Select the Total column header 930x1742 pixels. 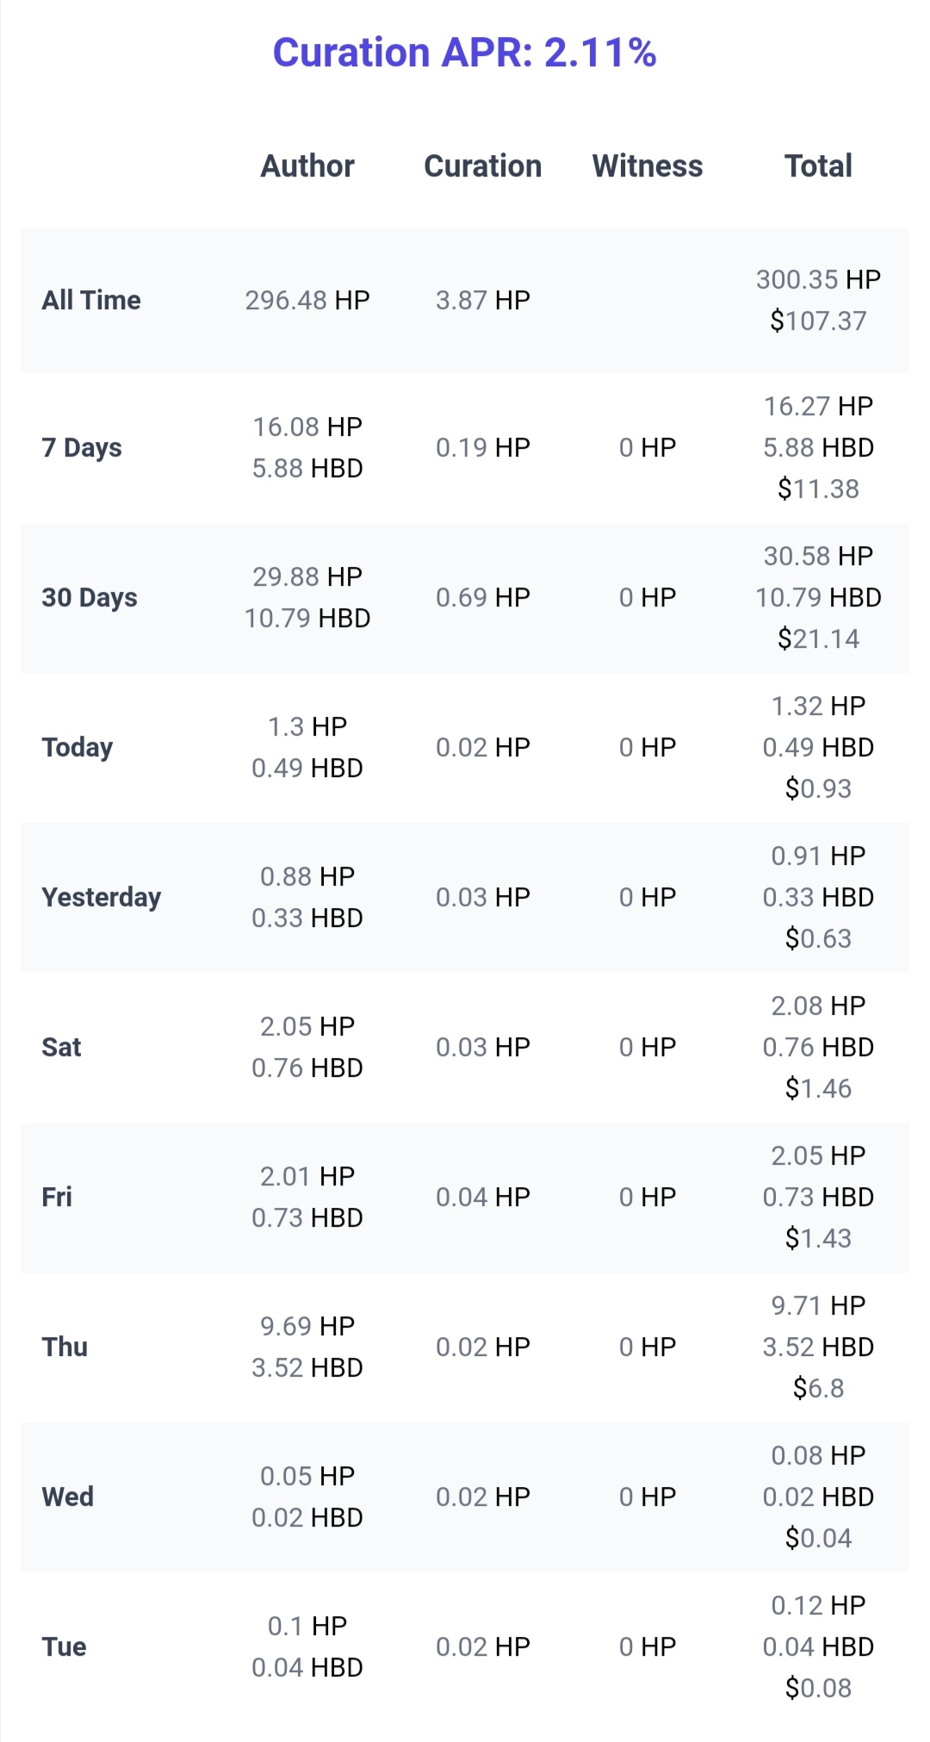pyautogui.click(x=818, y=165)
